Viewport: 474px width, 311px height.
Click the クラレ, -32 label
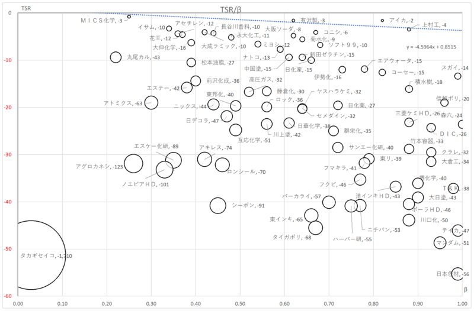455,153
